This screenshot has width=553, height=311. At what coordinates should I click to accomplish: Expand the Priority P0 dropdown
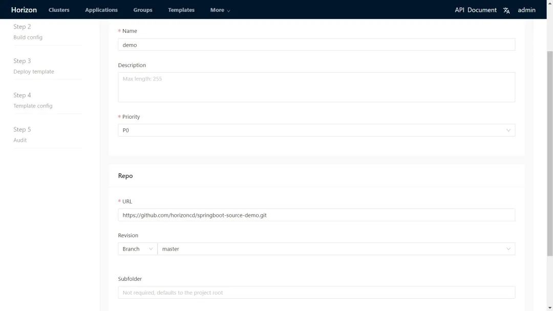(316, 130)
